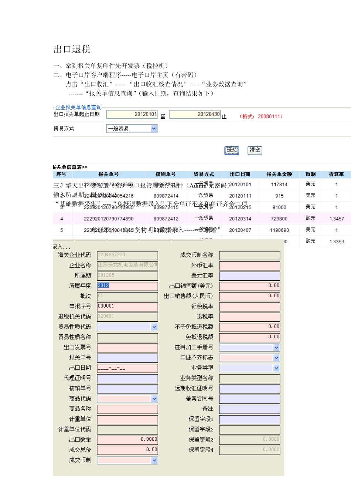Expand the 商品代码 dropdown
Viewport: 351px width, 497px height.
click(154, 399)
